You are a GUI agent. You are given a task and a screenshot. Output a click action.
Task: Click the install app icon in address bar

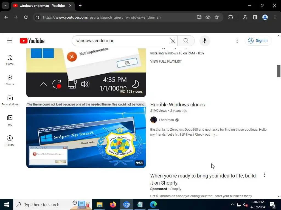pyautogui.click(x=199, y=17)
